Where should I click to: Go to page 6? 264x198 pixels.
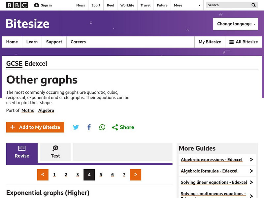(x=113, y=175)
